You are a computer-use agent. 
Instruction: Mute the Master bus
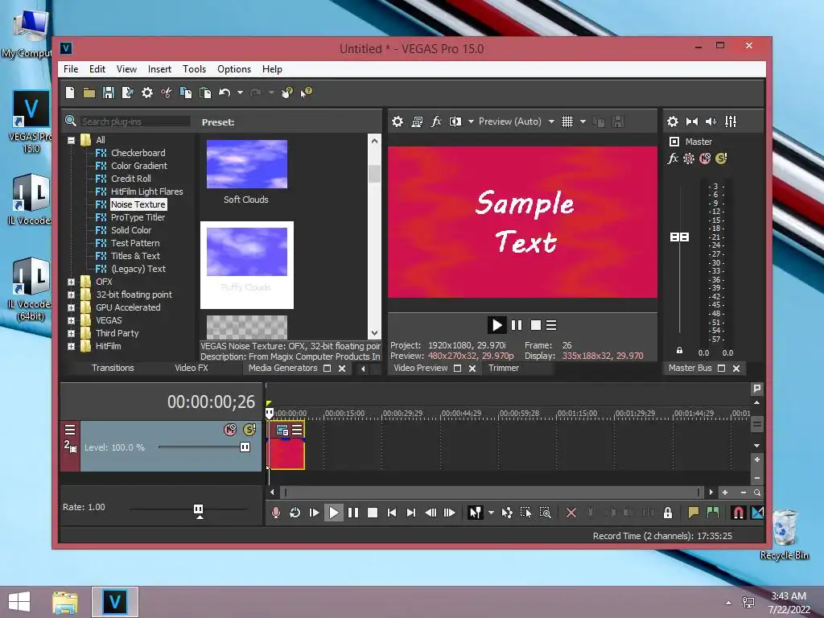click(705, 159)
